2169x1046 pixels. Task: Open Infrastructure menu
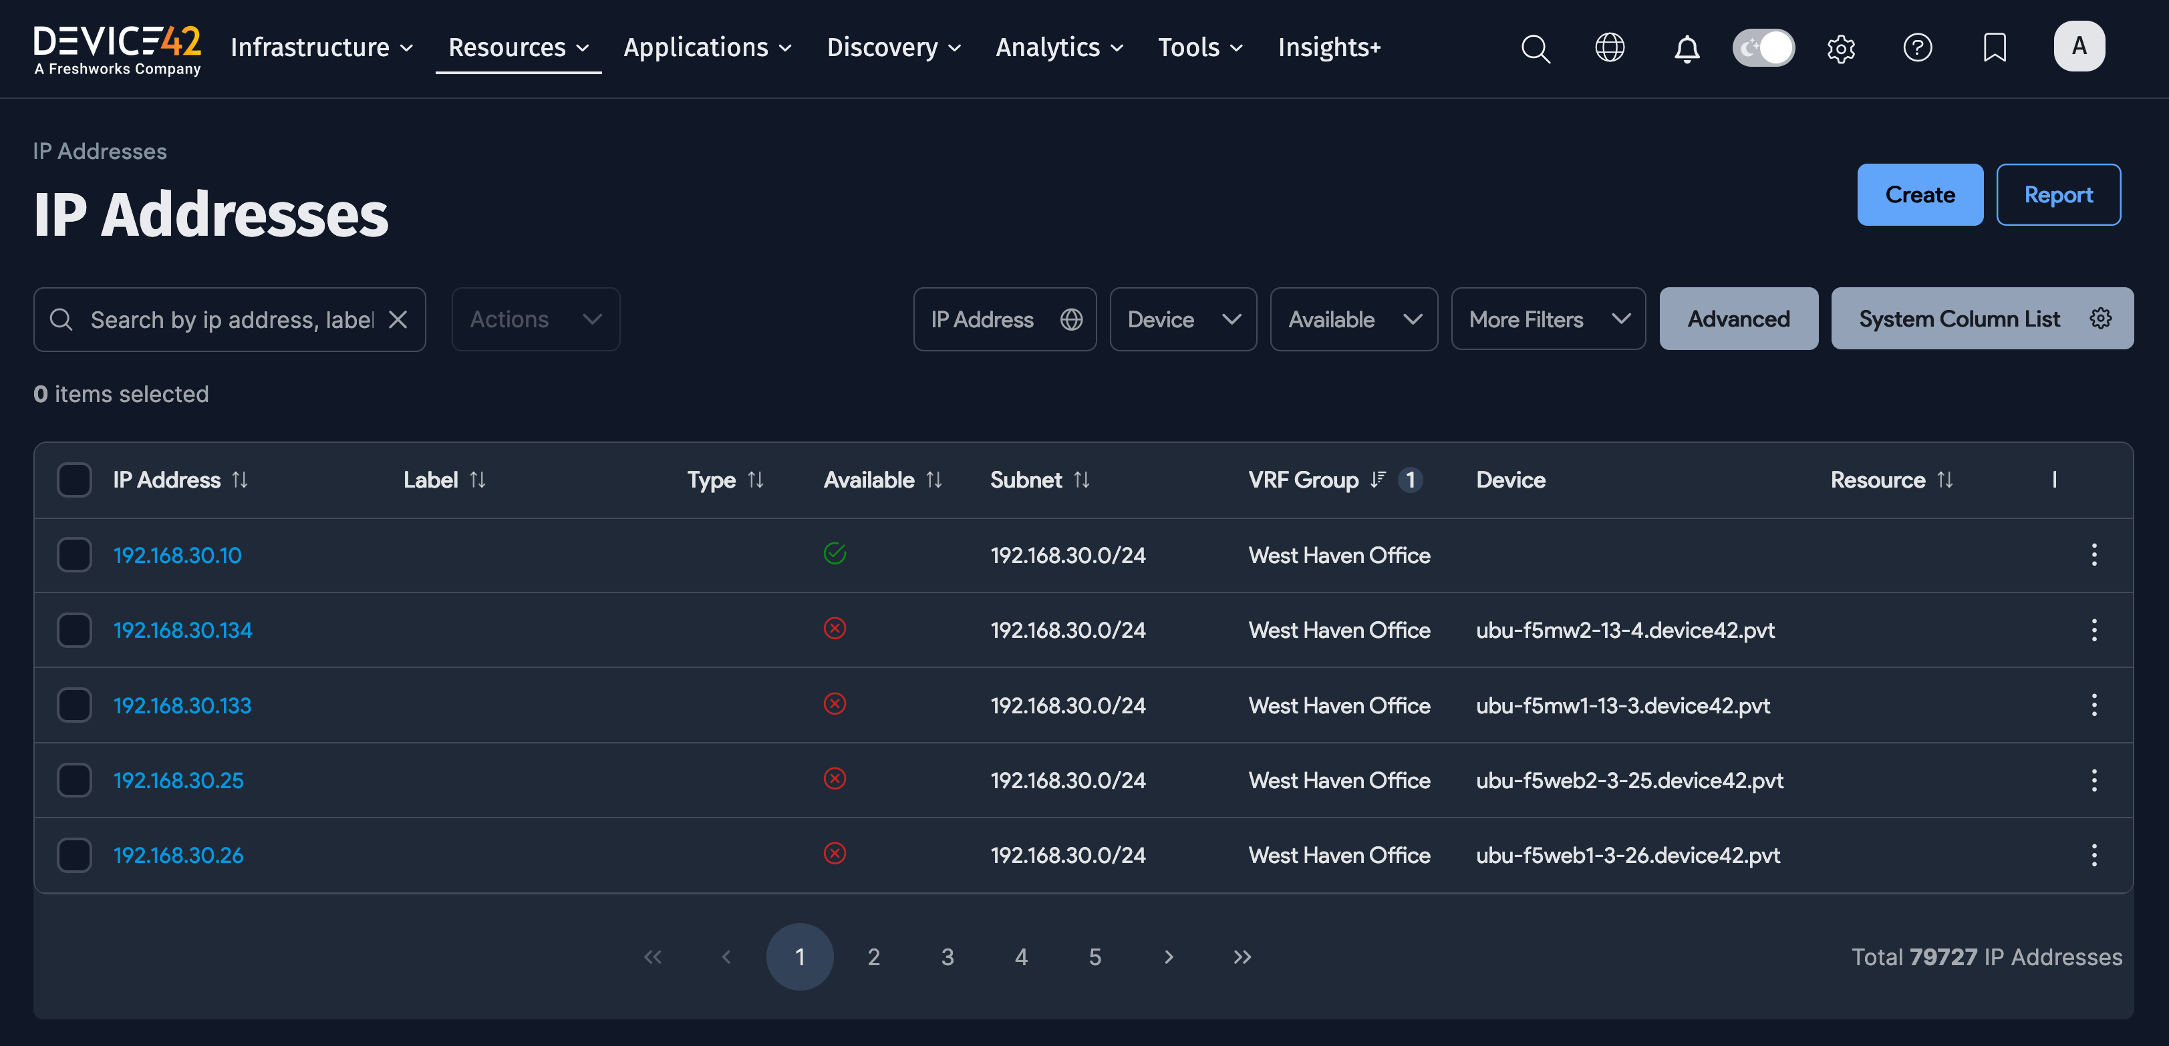[x=323, y=47]
